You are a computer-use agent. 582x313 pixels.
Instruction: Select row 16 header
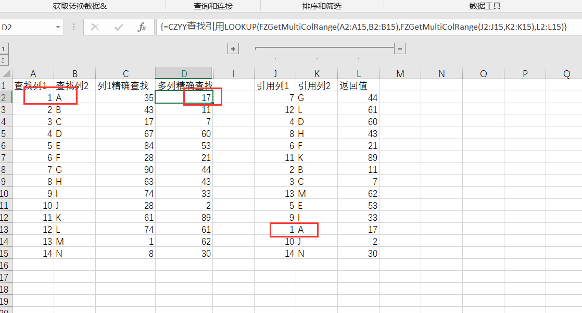coord(6,266)
